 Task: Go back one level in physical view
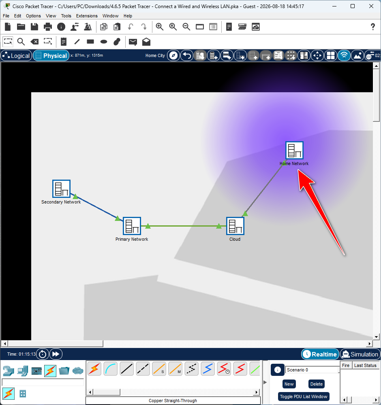click(187, 55)
